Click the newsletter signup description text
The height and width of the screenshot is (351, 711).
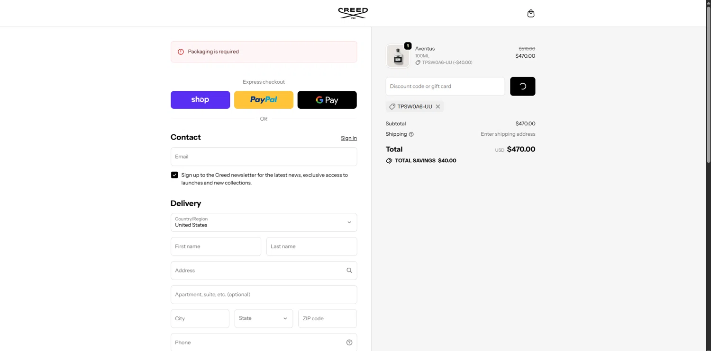[264, 179]
